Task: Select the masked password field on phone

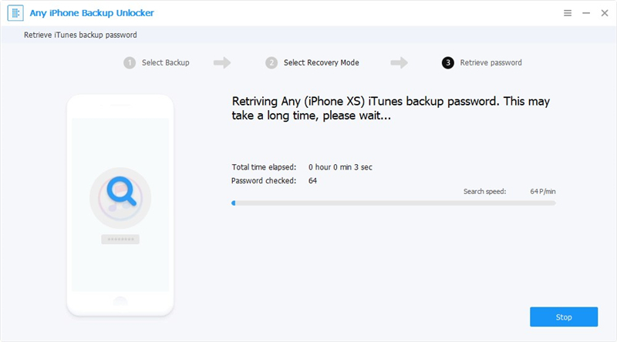Action: tap(120, 239)
